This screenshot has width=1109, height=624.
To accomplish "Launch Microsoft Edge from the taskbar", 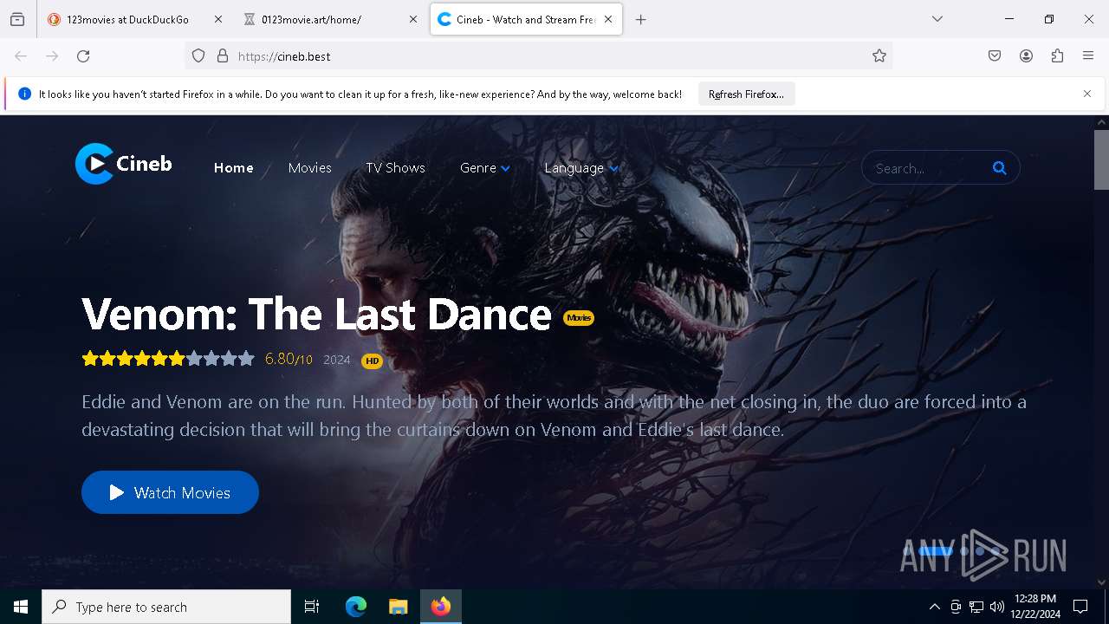I will (356, 607).
